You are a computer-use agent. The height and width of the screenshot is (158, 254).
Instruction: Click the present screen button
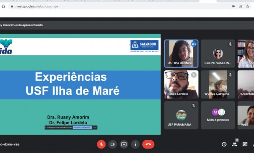tap(124, 144)
